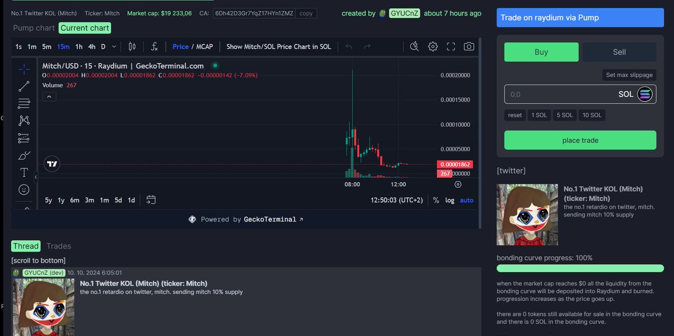
Task: Click the TradingView logo on chart
Action: [x=53, y=164]
